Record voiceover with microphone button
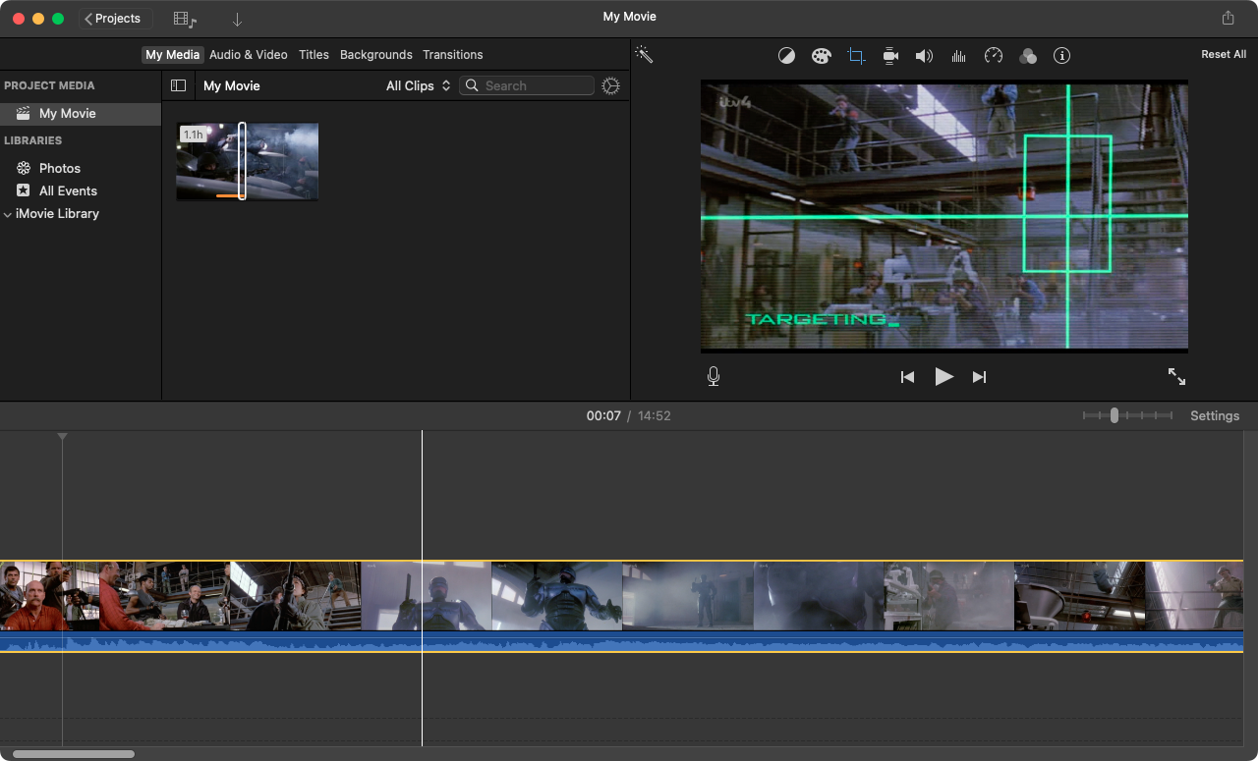The height and width of the screenshot is (761, 1258). [x=714, y=376]
